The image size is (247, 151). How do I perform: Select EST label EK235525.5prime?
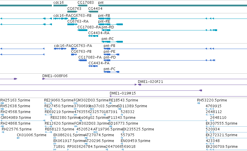(x=138, y=130)
